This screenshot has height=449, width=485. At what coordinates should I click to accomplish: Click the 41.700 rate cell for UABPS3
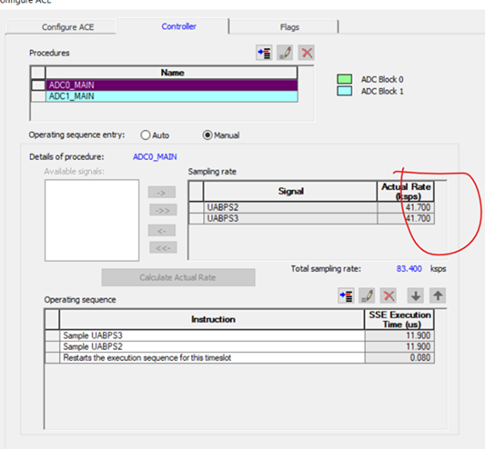point(406,218)
